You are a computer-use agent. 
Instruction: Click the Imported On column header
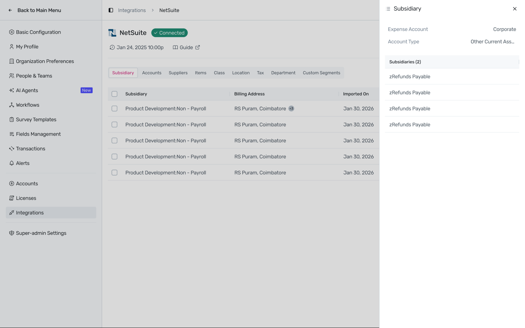pyautogui.click(x=356, y=94)
